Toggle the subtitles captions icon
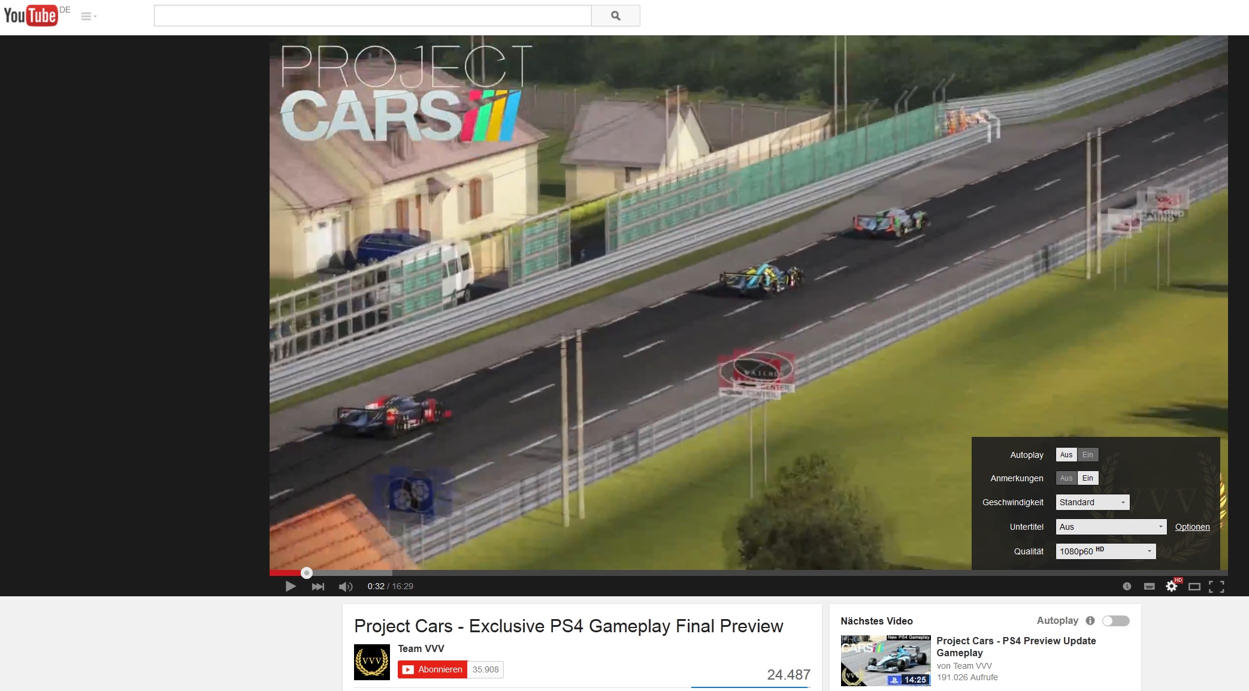 pyautogui.click(x=1149, y=586)
